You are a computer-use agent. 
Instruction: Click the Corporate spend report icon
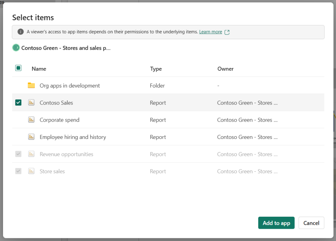click(x=31, y=120)
